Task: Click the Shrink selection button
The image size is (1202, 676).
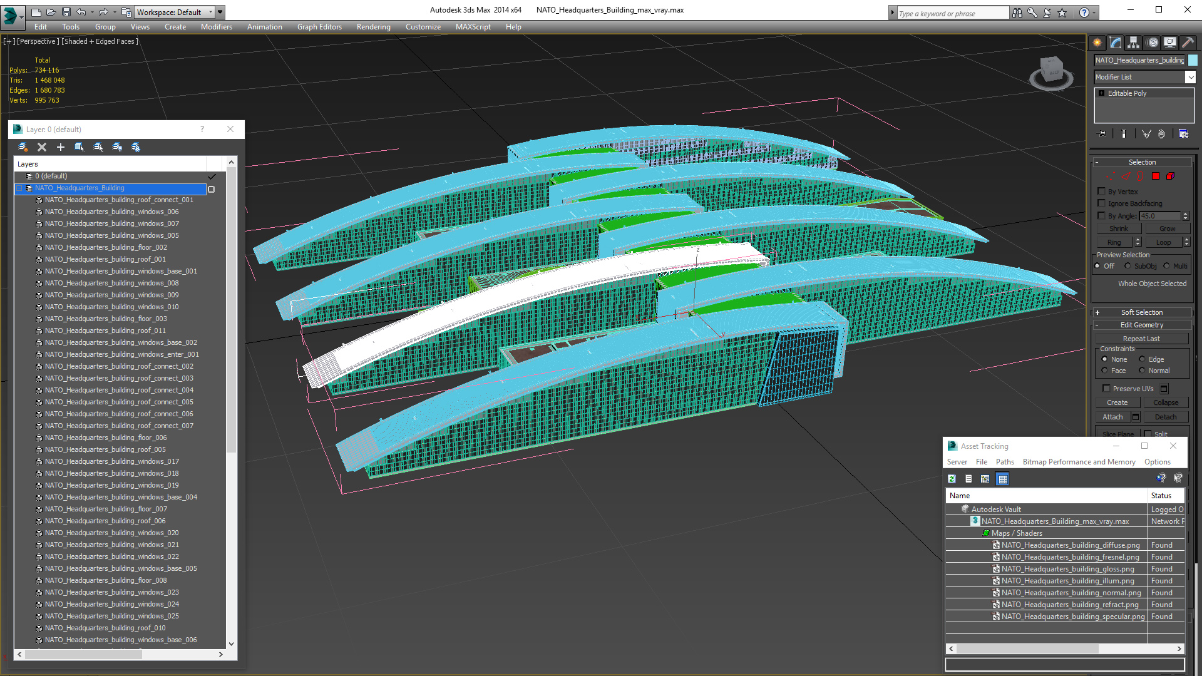Action: pyautogui.click(x=1119, y=229)
